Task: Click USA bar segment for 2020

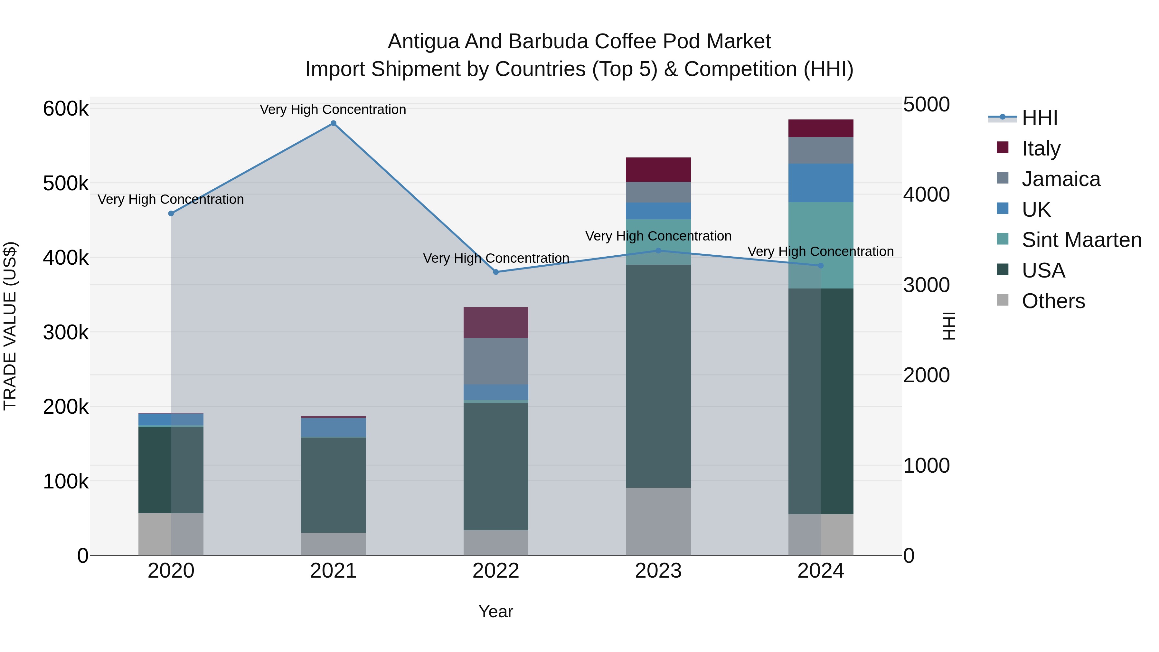Action: (x=171, y=470)
